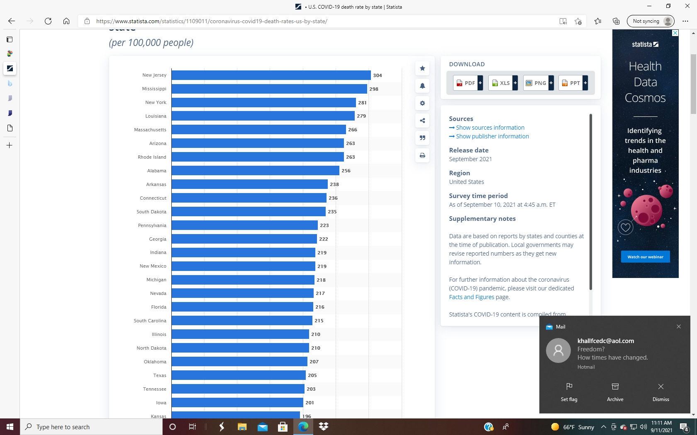Screen dimensions: 697x435
Task: Refresh the page in the browser
Action: (48, 21)
